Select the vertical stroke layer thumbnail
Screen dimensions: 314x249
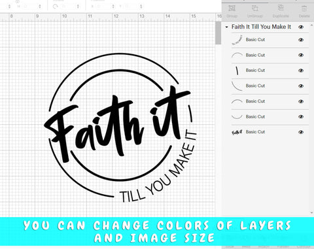tap(237, 71)
